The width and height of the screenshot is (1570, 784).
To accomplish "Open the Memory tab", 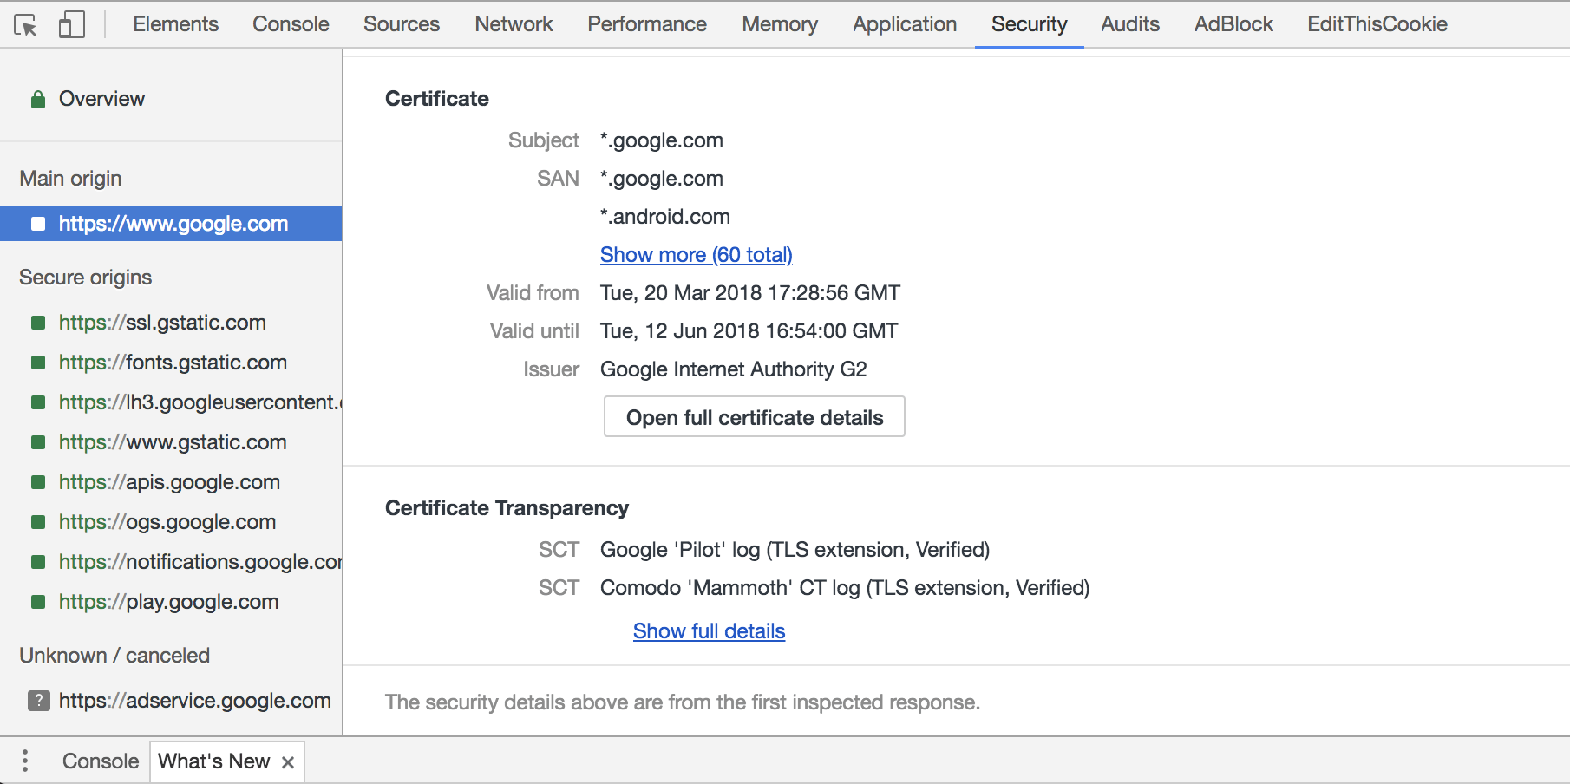I will (x=780, y=24).
